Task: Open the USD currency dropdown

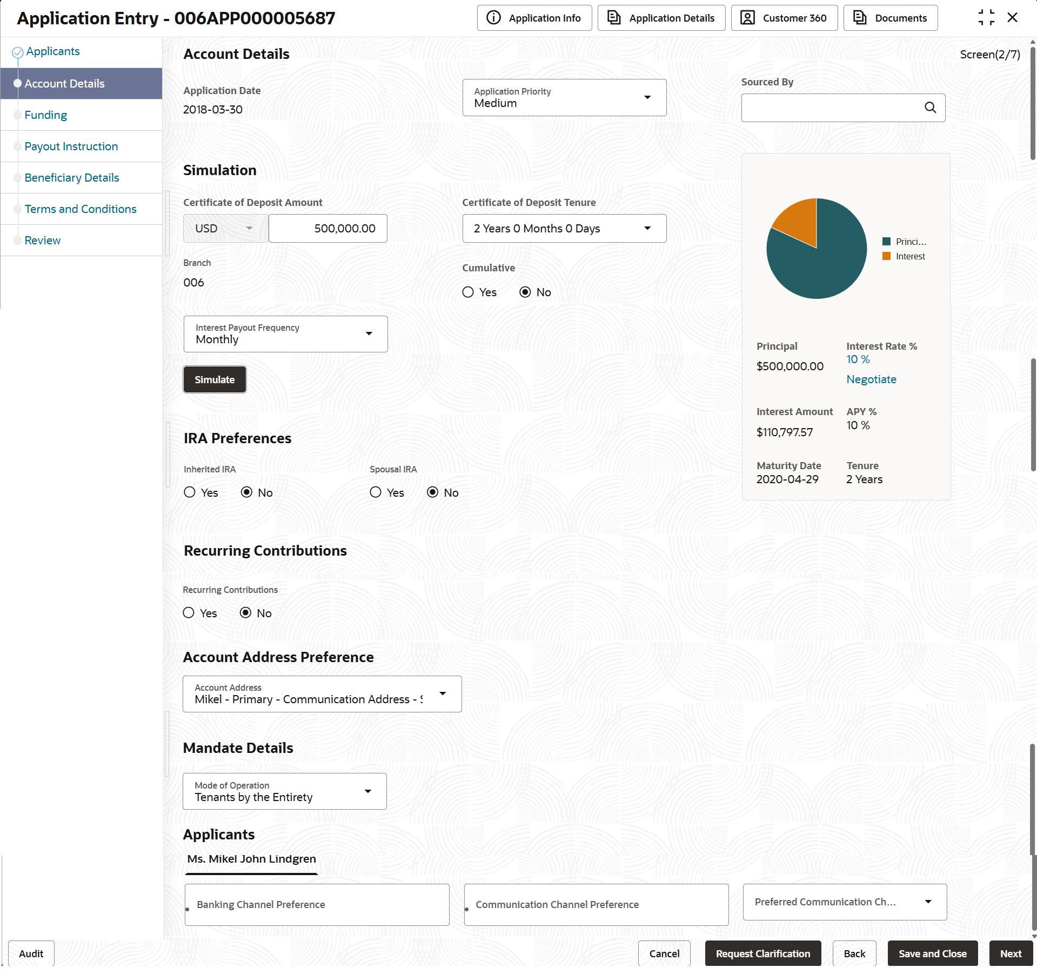Action: tap(225, 229)
